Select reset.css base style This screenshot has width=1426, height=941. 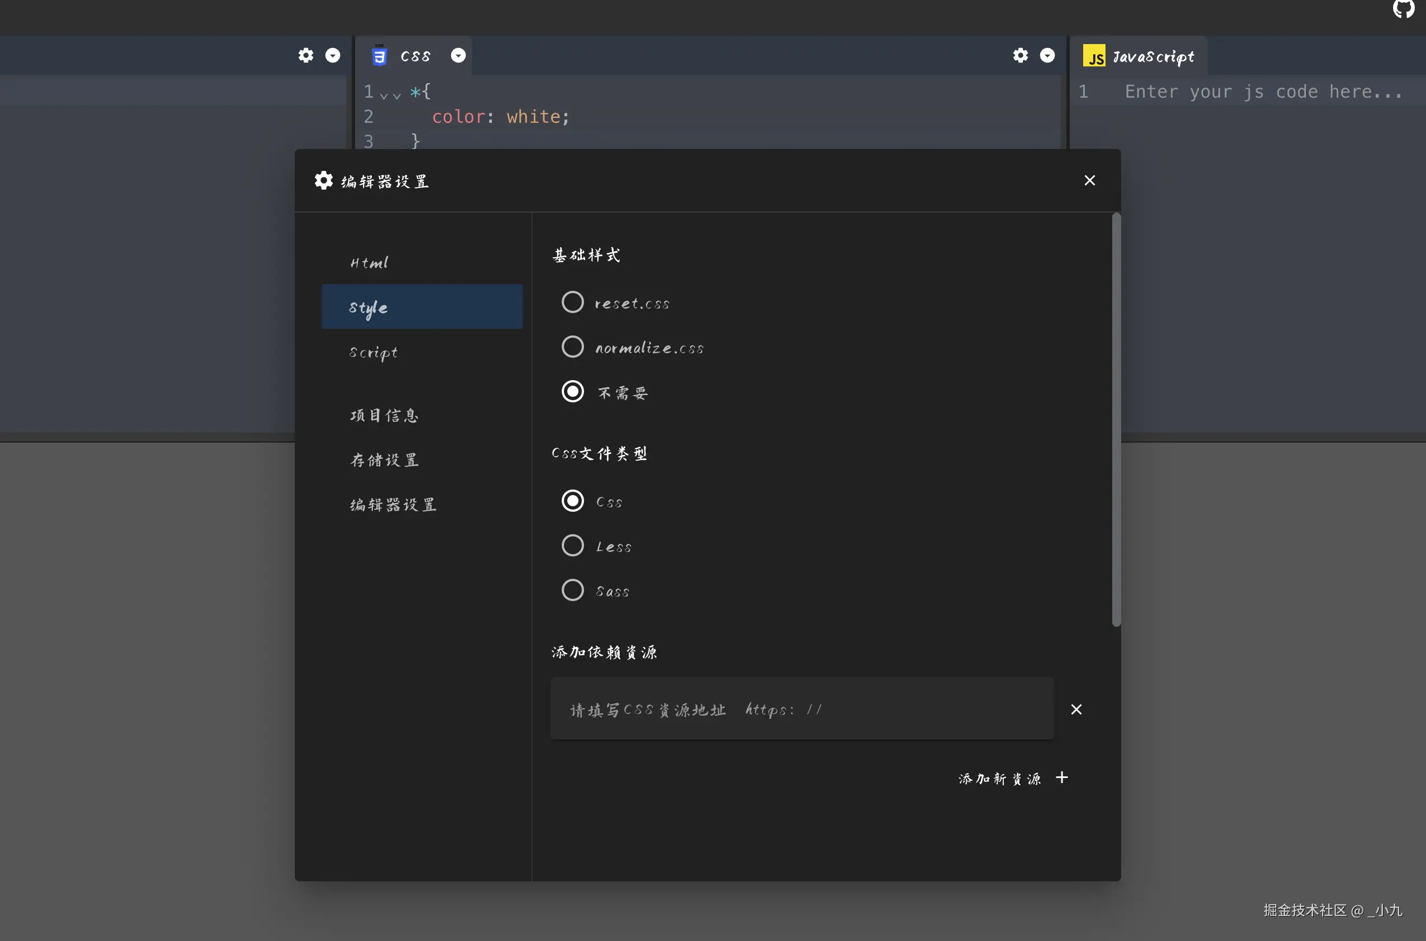point(572,303)
